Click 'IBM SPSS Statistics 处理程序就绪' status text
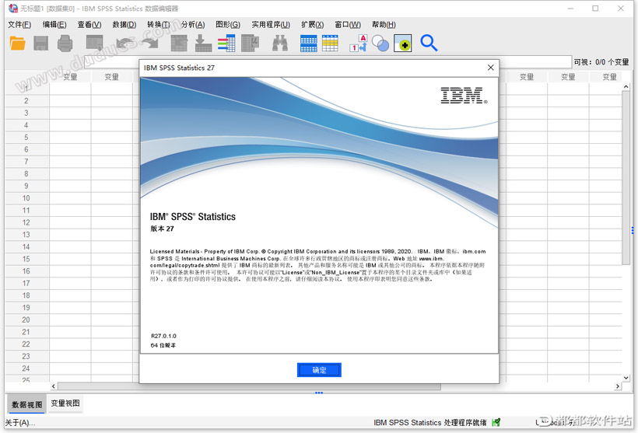 click(429, 423)
